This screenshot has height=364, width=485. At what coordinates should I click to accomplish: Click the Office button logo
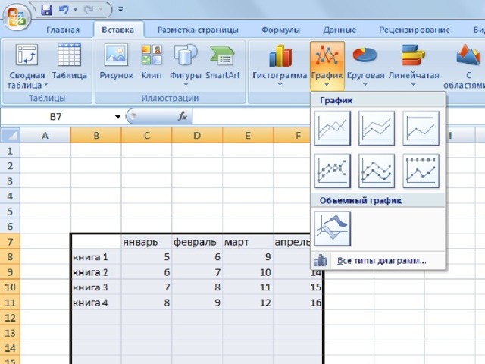point(17,14)
